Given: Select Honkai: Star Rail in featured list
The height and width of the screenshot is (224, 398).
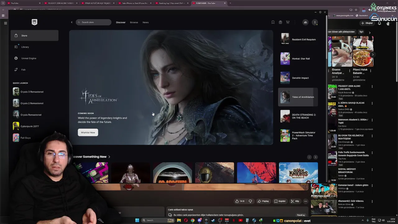Looking at the screenshot, I should pos(298,58).
